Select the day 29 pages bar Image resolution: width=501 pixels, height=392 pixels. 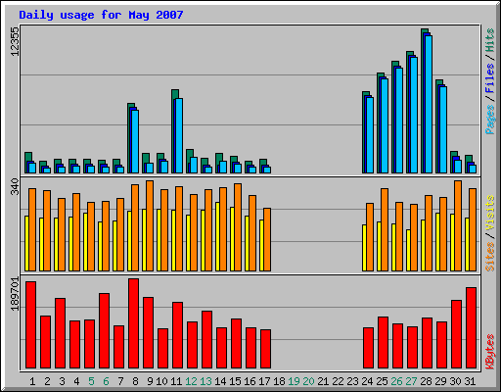(x=443, y=130)
